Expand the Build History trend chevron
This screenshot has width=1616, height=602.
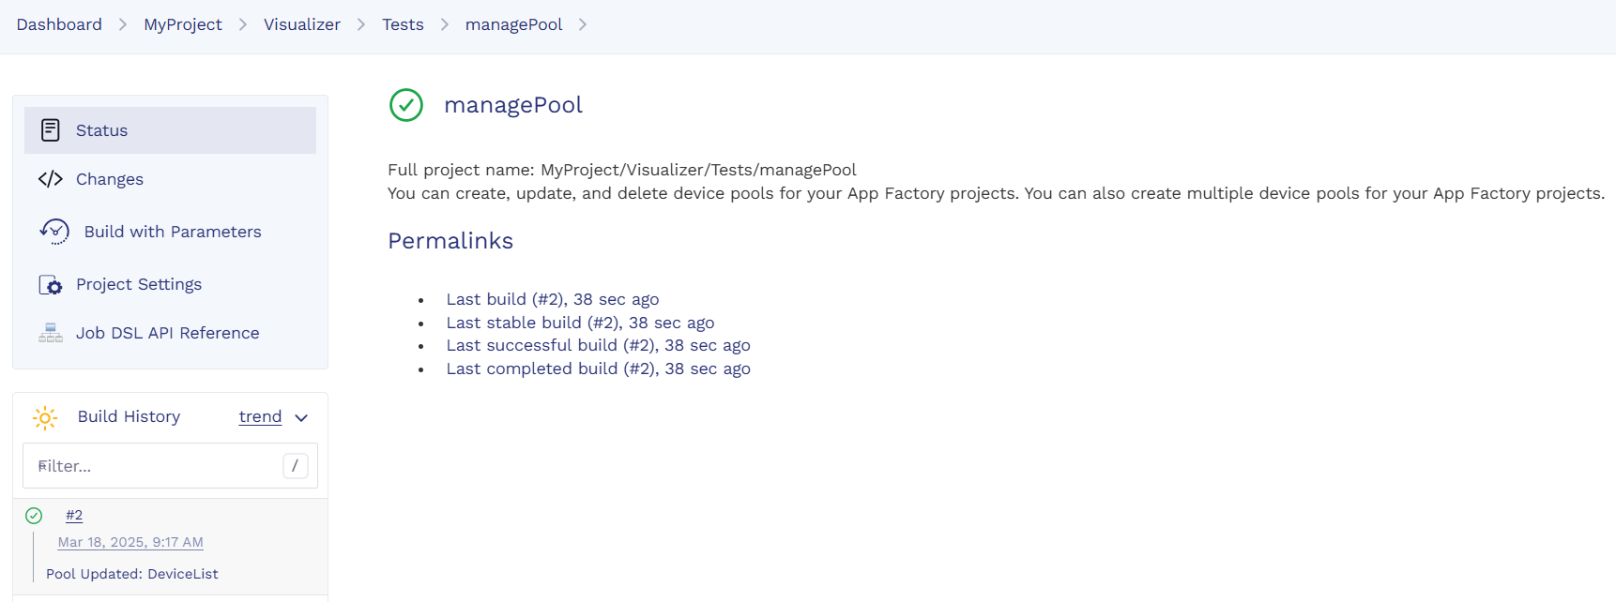(301, 418)
